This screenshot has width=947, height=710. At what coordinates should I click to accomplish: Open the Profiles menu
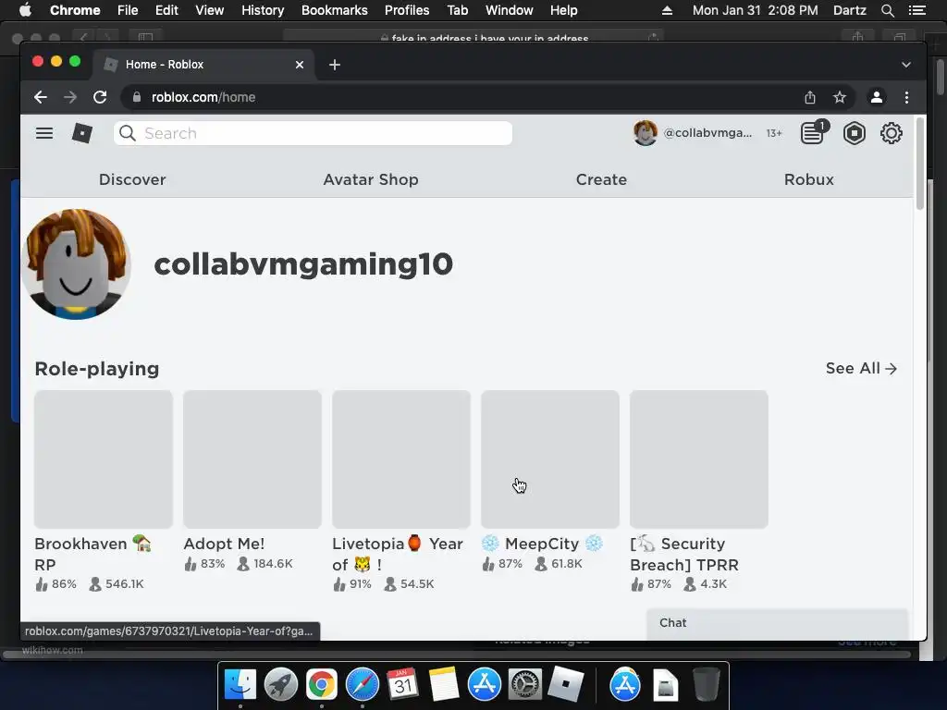pos(407,10)
